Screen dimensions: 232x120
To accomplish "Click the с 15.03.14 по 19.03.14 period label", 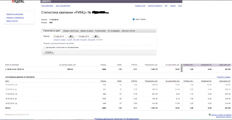I will (x=14, y=69).
